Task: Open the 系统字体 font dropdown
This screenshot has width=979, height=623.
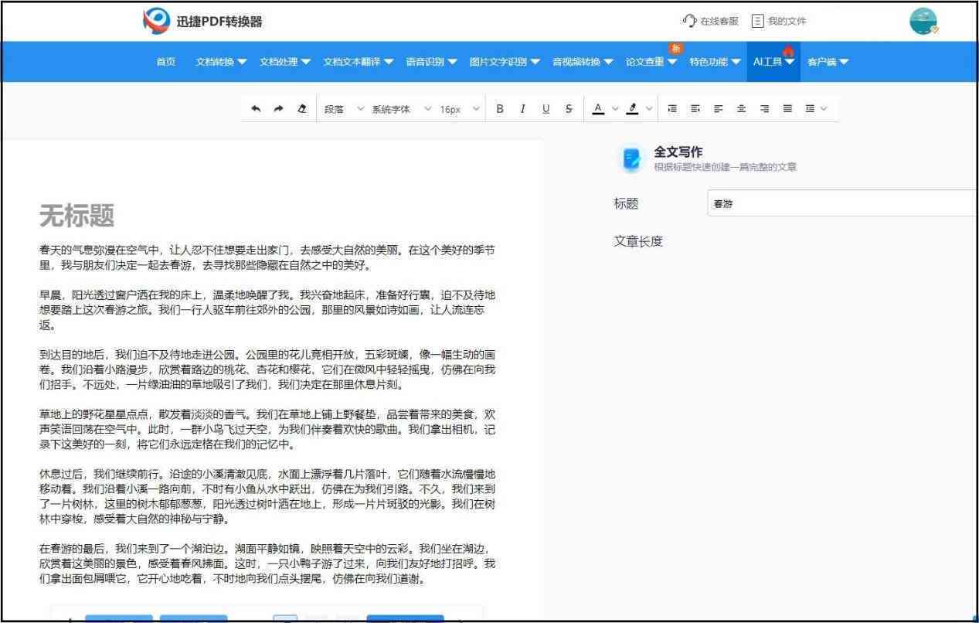Action: (402, 109)
